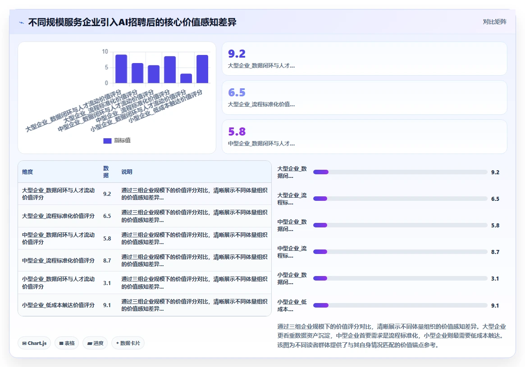525x367 pixels.
Task: Click the 表格 tag at the bottom
Action: pos(67,343)
